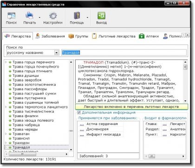Select Трава фиалки item
Viewport: 195px width, 168px height.
tap(25, 116)
